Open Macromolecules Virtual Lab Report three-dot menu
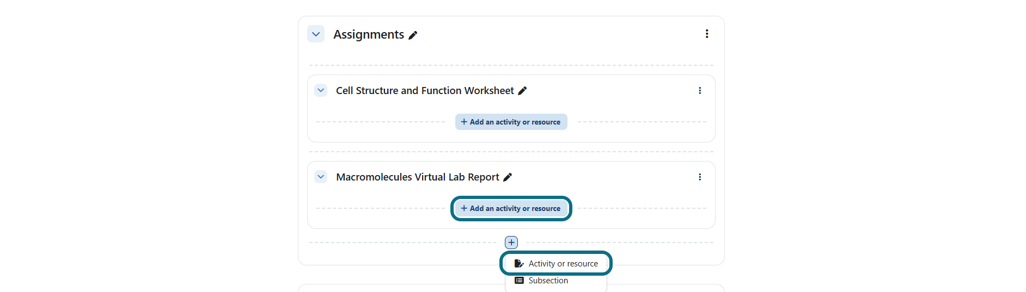The height and width of the screenshot is (292, 1026). tap(700, 177)
